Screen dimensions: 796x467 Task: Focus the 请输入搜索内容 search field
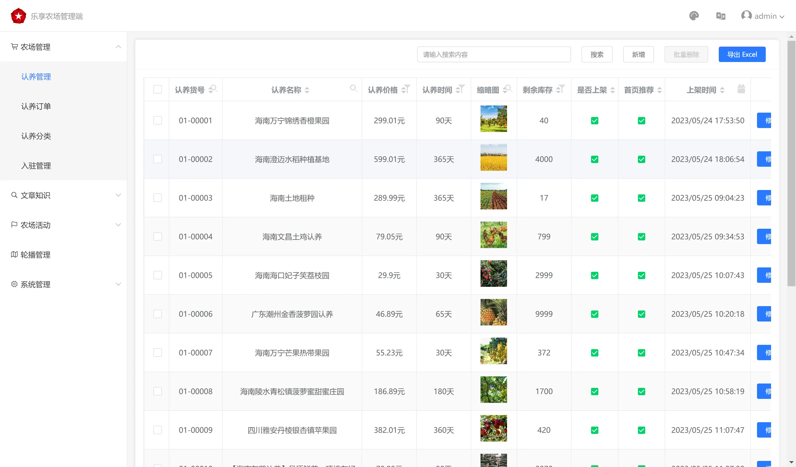pyautogui.click(x=494, y=54)
